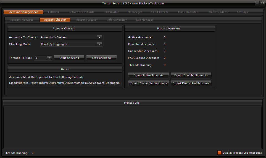Select the Account Manager sub-tab

point(22,20)
